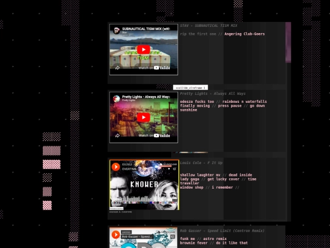Viewport: 330px width, 248px height.
Task: Open the finally moving link
Action: pyautogui.click(x=195, y=106)
